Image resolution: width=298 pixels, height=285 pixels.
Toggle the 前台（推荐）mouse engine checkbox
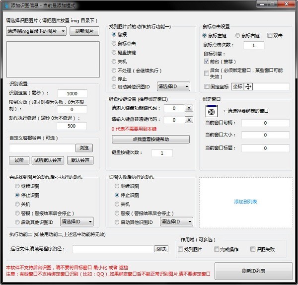pyautogui.click(x=207, y=61)
